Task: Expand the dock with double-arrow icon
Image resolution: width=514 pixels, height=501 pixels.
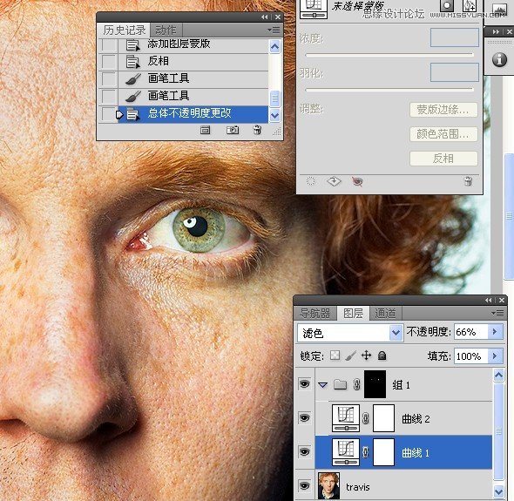Action: [496, 32]
